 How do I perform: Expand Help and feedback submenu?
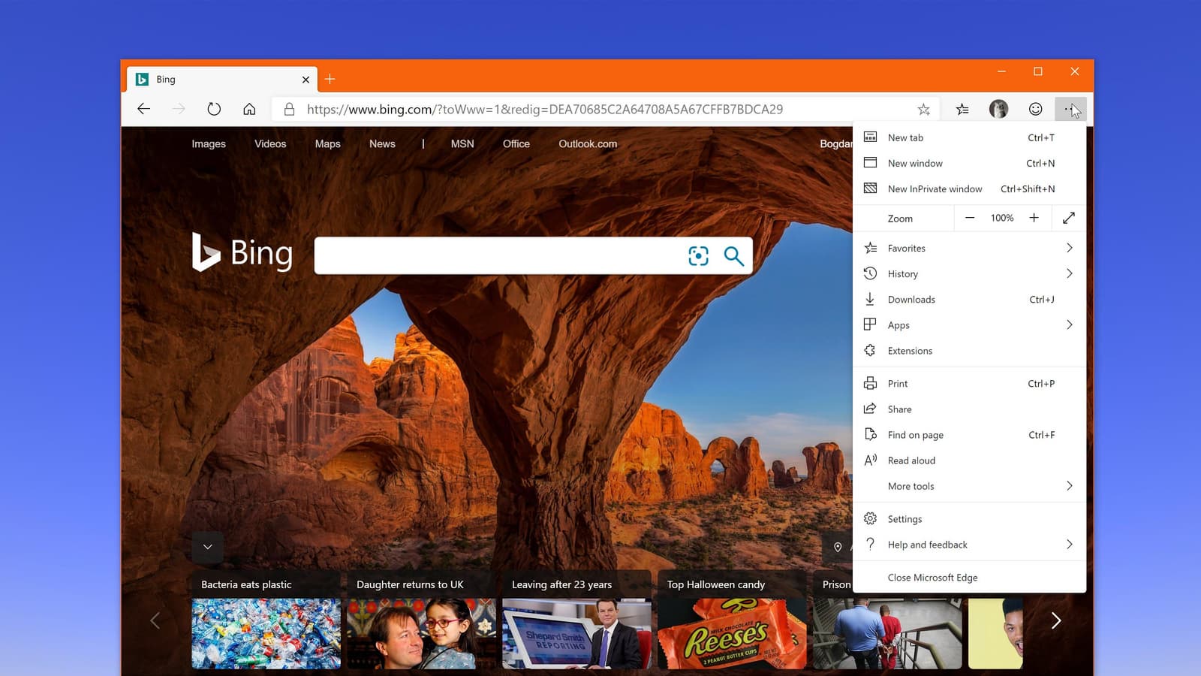point(970,544)
